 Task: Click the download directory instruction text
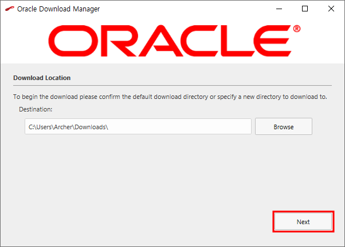point(170,97)
